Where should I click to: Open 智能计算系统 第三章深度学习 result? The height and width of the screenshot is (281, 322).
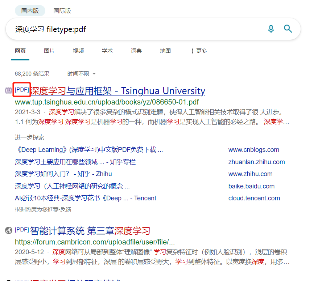coord(90,231)
